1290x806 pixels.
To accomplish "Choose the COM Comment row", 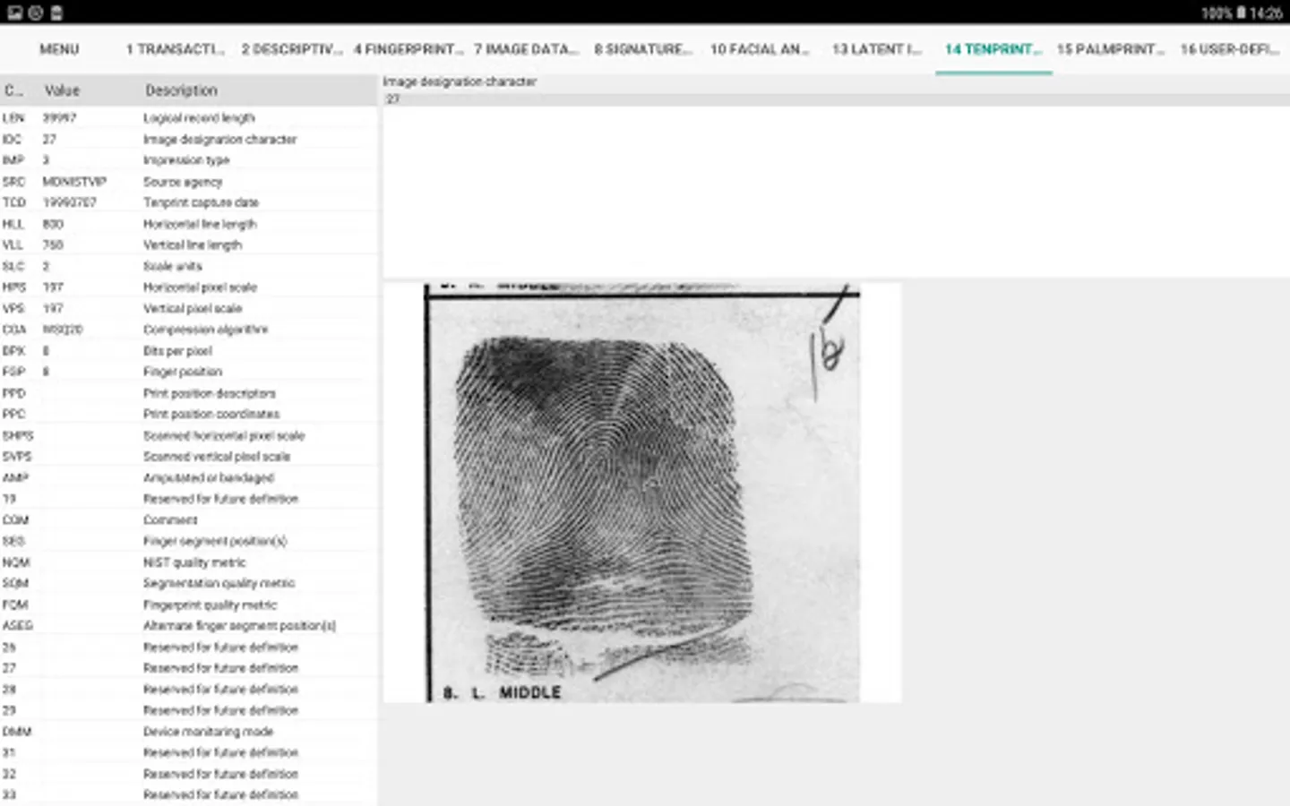I will pos(188,520).
